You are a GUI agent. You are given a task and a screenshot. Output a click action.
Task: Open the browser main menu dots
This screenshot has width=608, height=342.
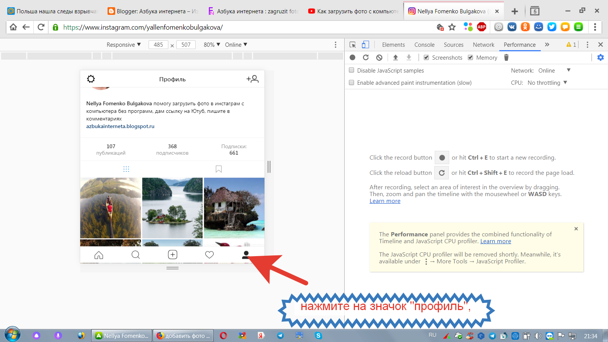tap(595, 27)
